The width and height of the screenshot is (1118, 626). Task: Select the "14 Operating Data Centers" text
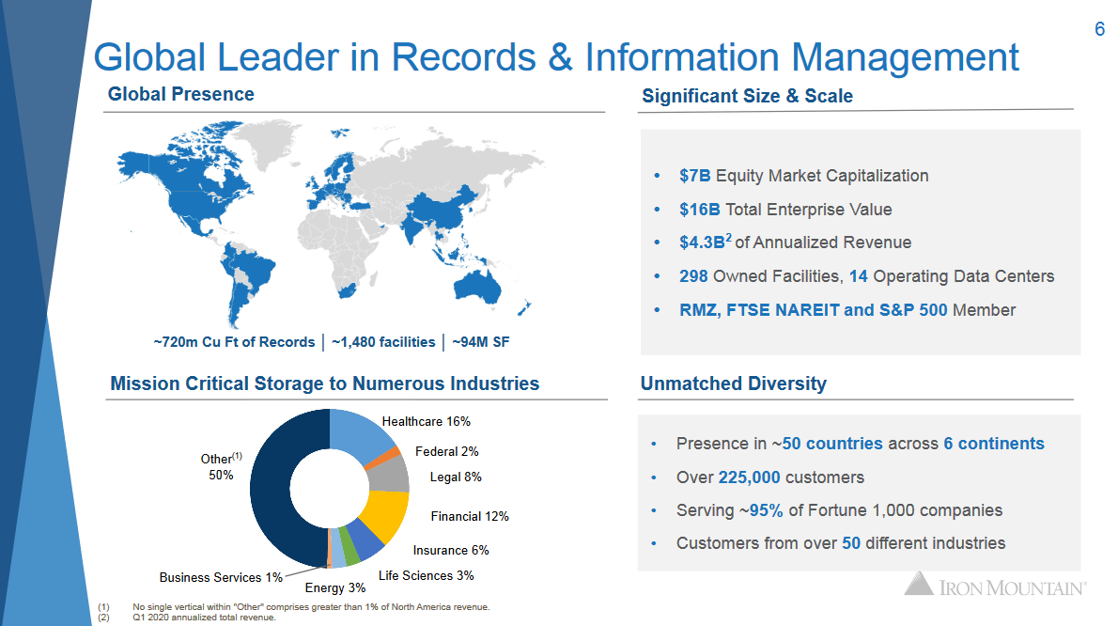951,276
